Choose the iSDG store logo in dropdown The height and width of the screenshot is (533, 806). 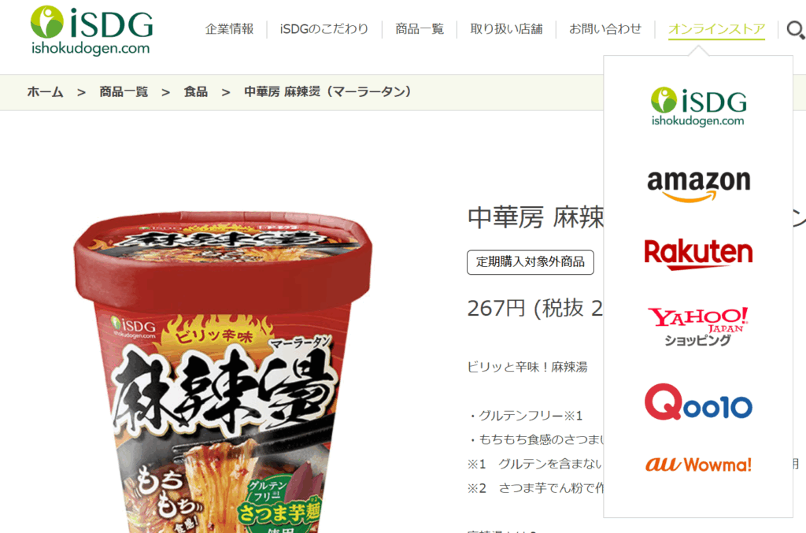pos(698,106)
